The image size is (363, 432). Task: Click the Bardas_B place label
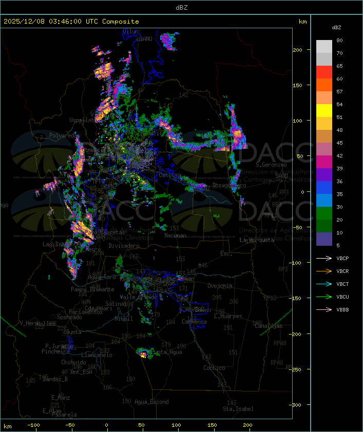(55, 379)
